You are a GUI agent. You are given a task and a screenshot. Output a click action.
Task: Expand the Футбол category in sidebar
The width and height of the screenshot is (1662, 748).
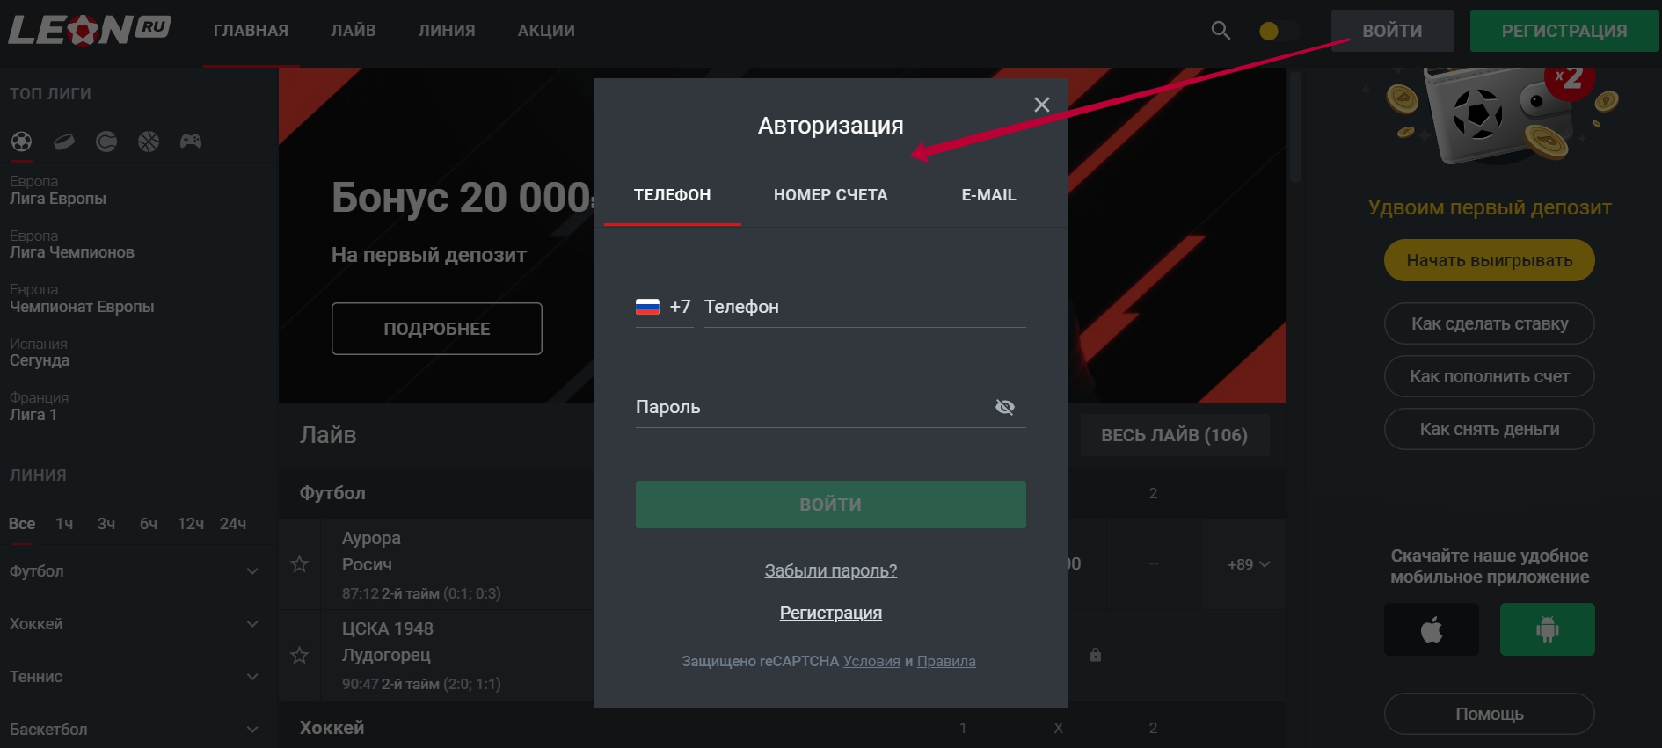tap(252, 571)
